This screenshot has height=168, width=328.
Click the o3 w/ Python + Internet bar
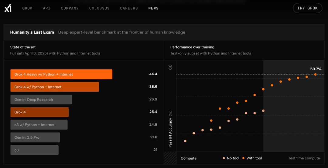(39, 125)
